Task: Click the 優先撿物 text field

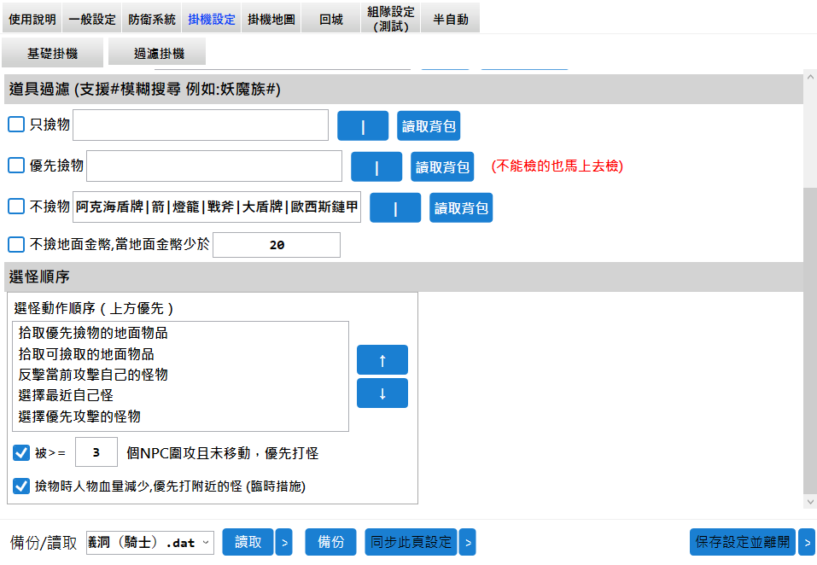Action: click(214, 166)
